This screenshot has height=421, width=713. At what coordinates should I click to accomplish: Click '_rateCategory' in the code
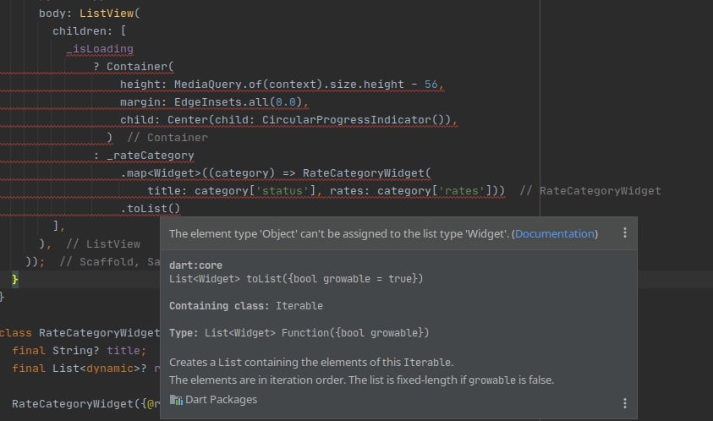click(x=151, y=156)
